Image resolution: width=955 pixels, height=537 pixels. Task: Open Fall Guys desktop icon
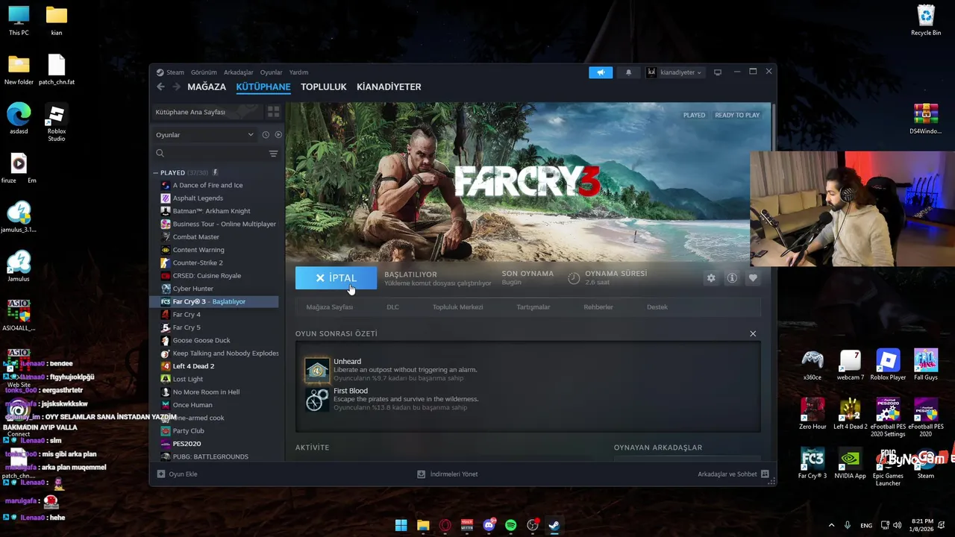click(926, 365)
